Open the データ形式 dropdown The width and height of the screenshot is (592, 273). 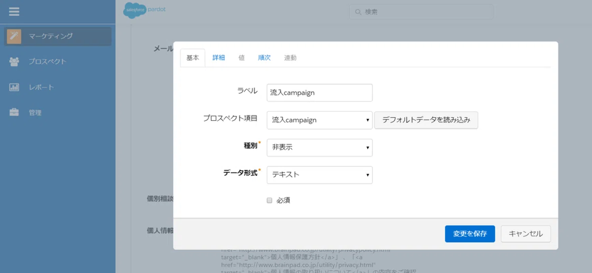coord(319,175)
